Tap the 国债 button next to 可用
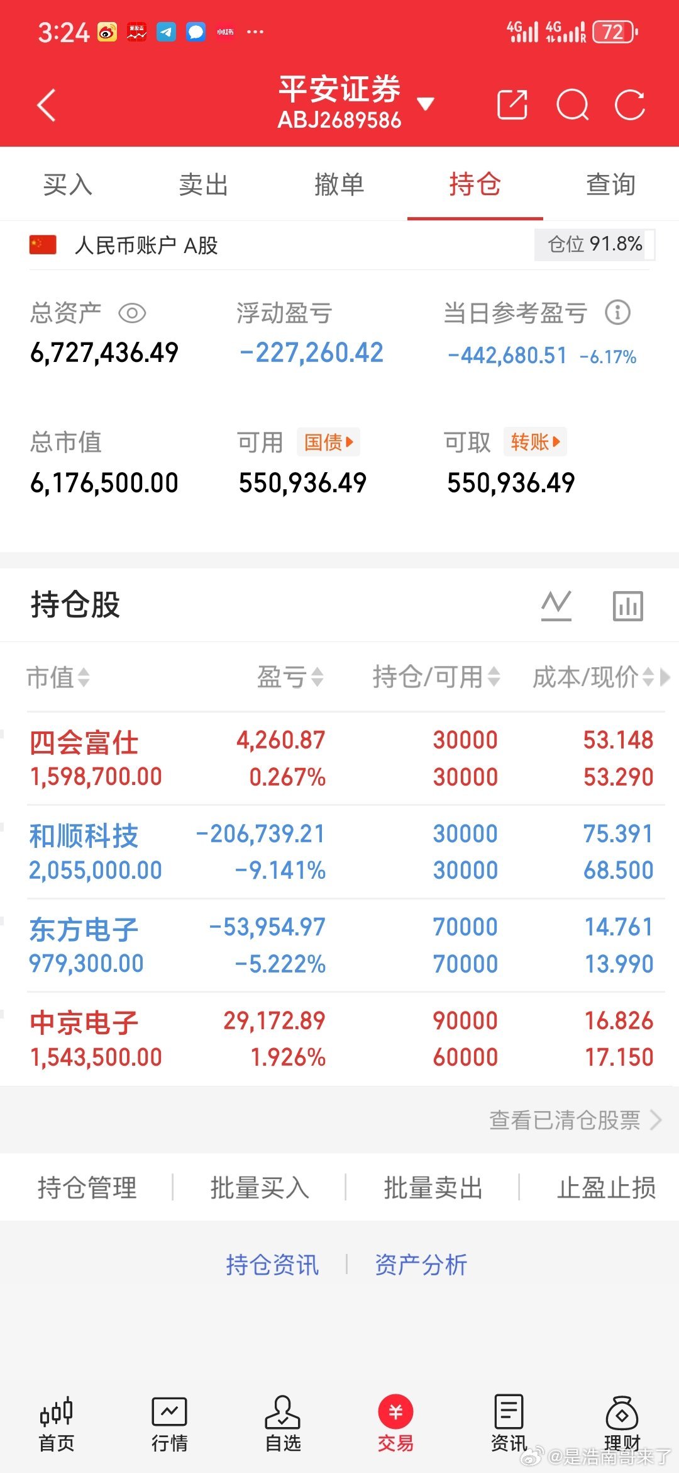 pyautogui.click(x=329, y=442)
